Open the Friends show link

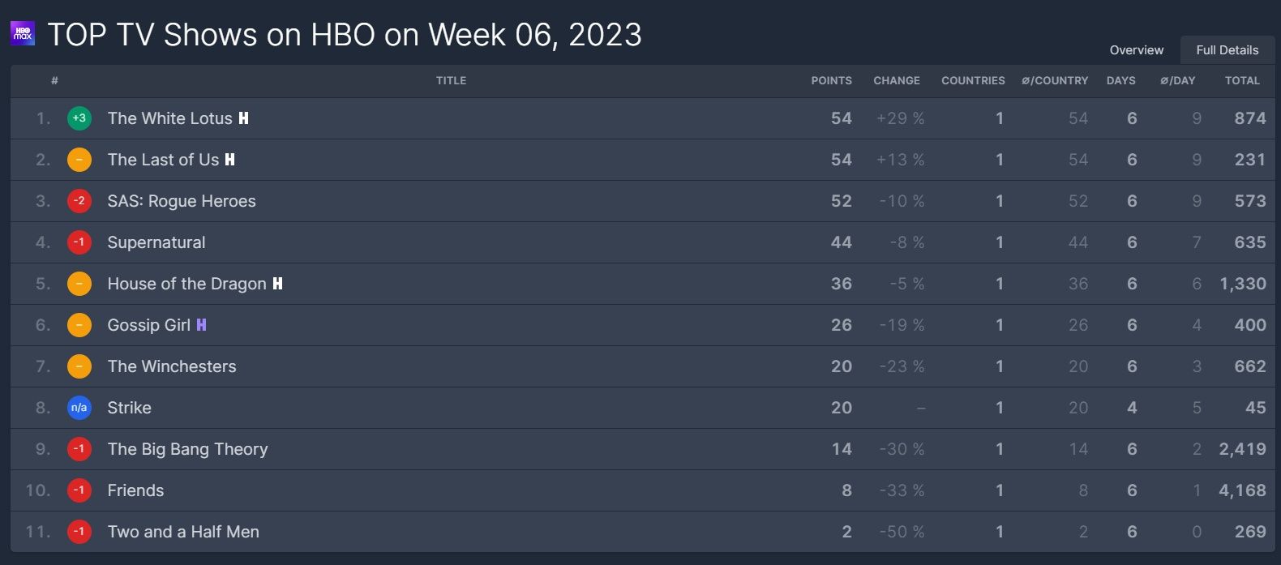pyautogui.click(x=135, y=490)
